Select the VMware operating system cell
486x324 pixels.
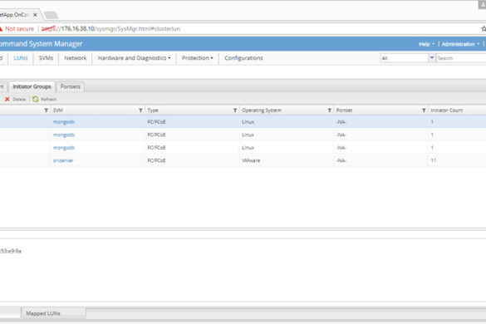pos(251,160)
